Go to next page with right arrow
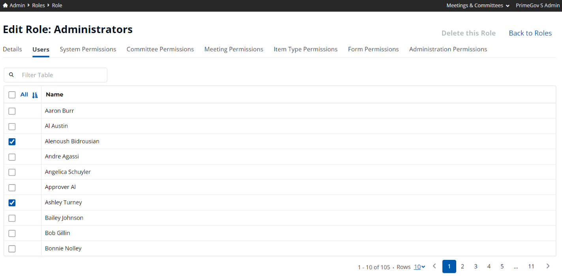562x276 pixels. point(548,266)
